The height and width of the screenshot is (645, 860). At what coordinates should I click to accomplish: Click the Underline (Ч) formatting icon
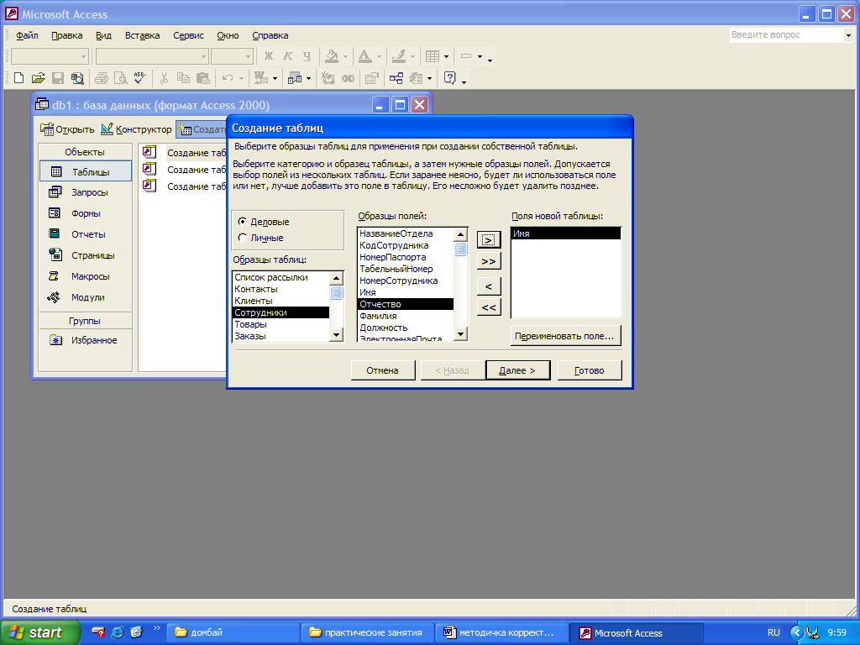click(x=307, y=56)
